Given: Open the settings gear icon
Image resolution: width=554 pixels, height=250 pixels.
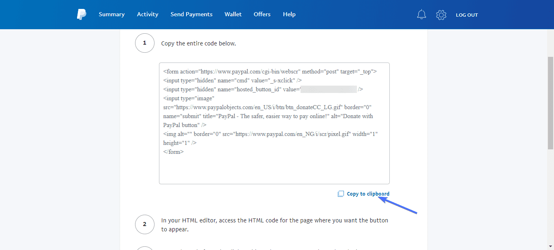Looking at the screenshot, I should pos(441,15).
